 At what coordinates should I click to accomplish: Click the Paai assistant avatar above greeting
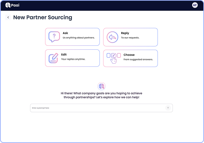(102, 86)
